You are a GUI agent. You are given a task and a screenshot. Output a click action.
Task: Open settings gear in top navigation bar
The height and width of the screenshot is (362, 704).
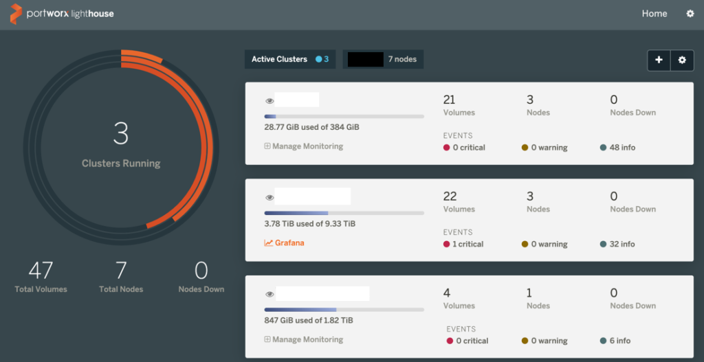coord(690,14)
